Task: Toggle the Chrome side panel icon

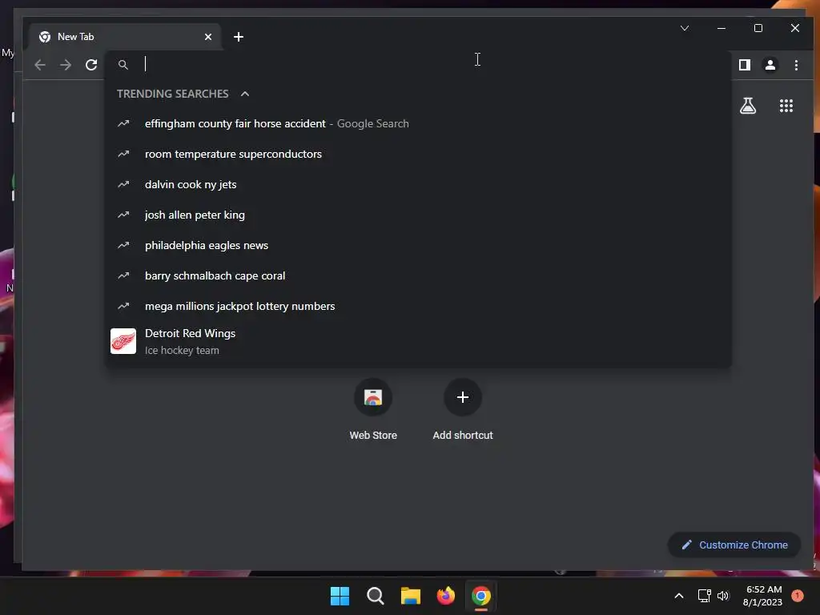Action: click(745, 65)
